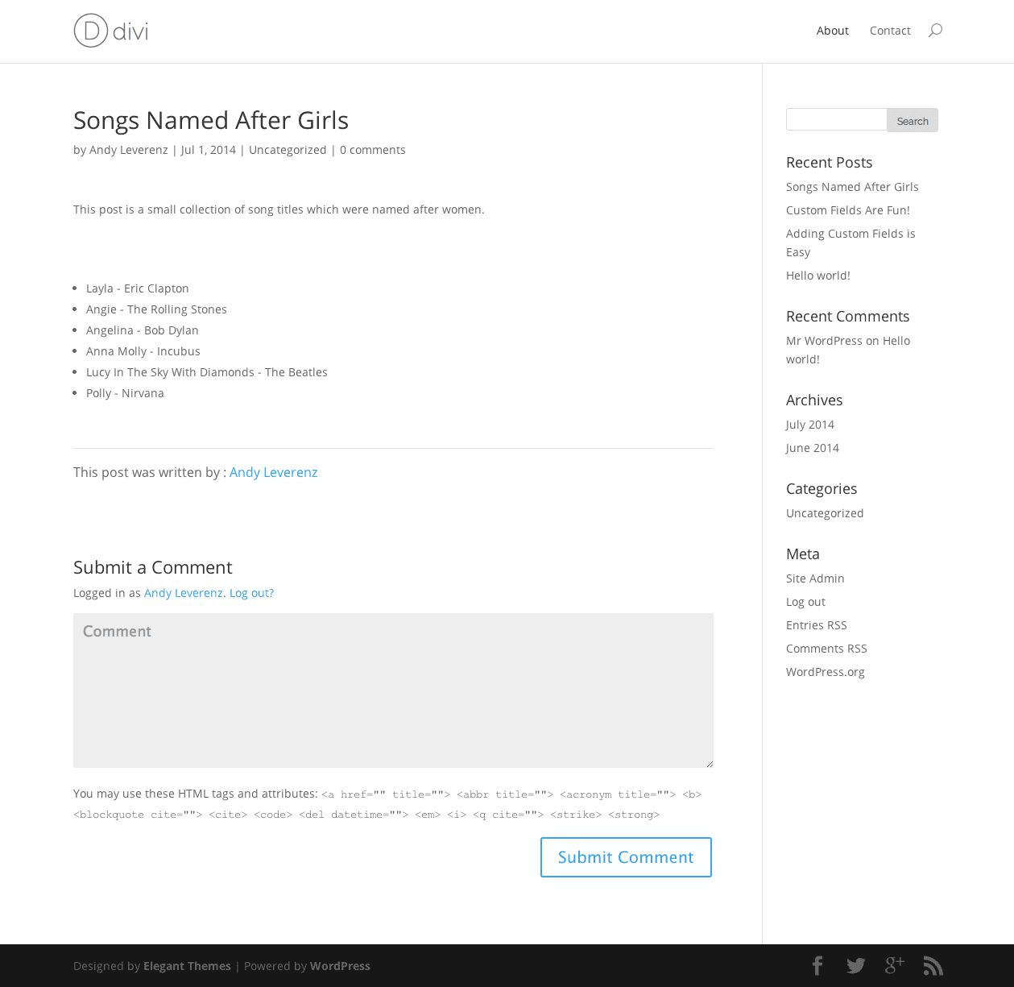Open the Entries RSS link
This screenshot has width=1014, height=987.
[817, 625]
